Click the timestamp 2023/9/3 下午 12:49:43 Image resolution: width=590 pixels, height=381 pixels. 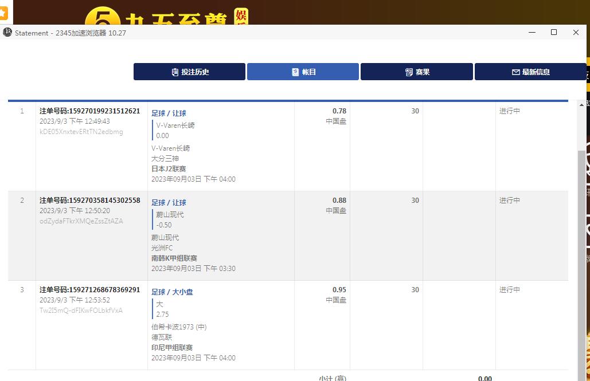tap(75, 121)
